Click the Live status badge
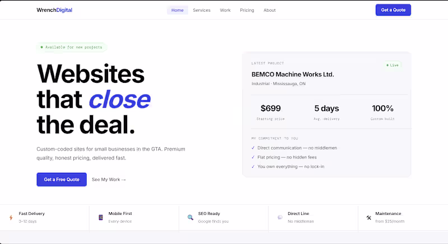 (x=393, y=65)
